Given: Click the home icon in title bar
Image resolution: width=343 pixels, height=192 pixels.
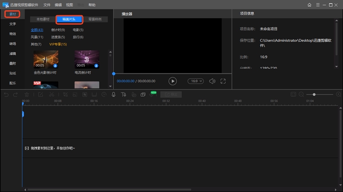Looking at the screenshot, I should (x=309, y=5).
